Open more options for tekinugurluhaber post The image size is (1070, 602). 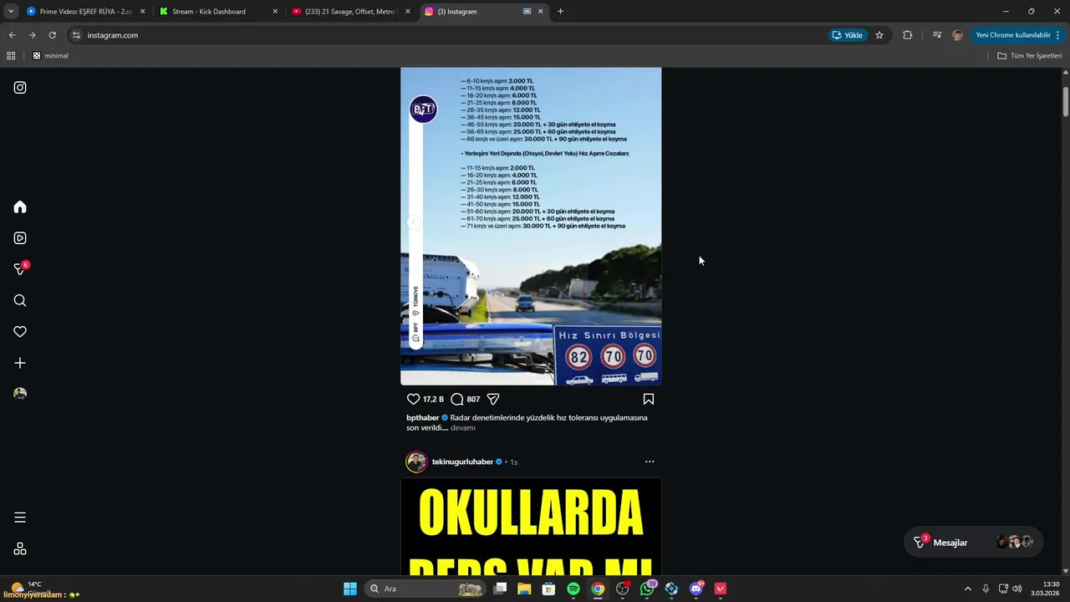click(650, 462)
